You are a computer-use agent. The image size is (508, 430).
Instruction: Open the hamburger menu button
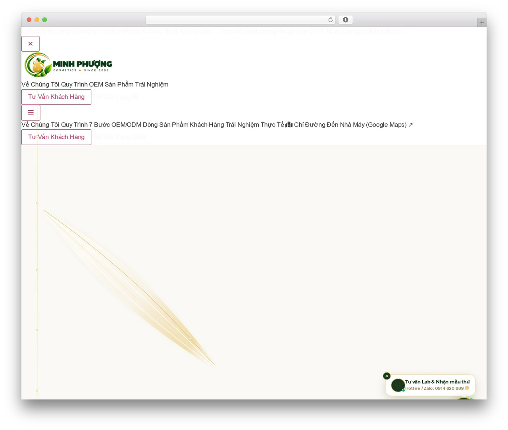pos(31,112)
